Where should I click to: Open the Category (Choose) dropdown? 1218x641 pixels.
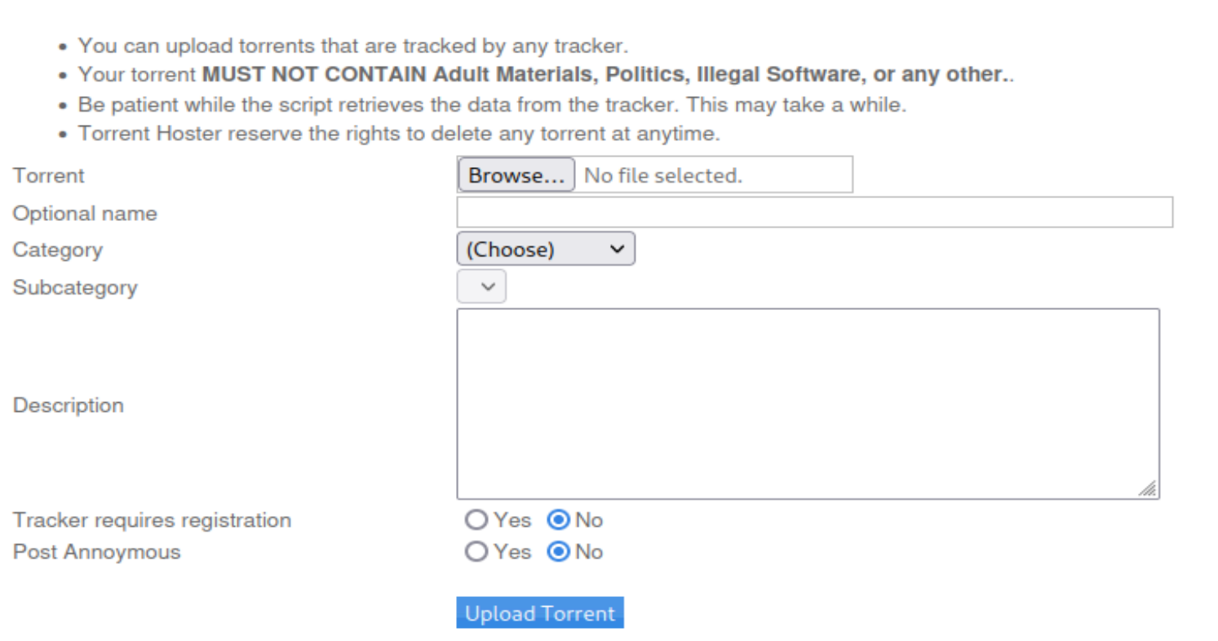tap(546, 249)
